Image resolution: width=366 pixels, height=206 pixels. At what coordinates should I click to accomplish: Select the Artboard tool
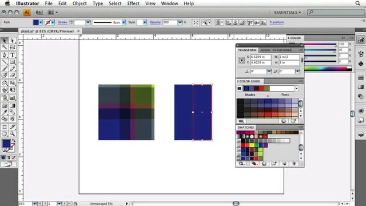pyautogui.click(x=5, y=127)
